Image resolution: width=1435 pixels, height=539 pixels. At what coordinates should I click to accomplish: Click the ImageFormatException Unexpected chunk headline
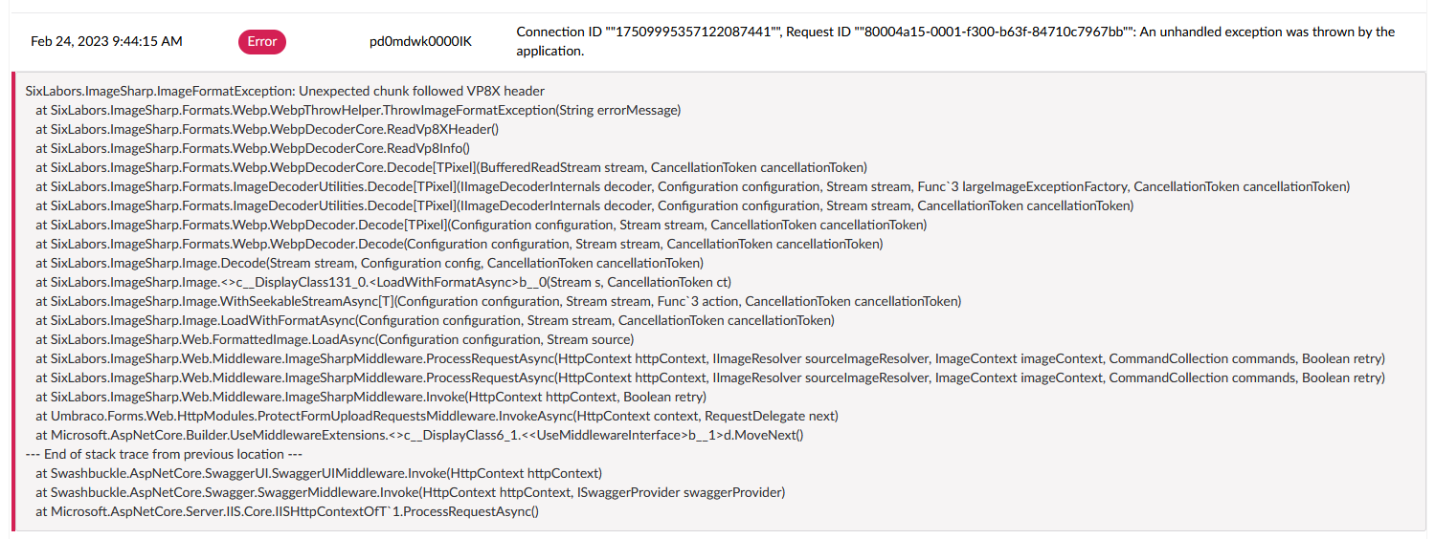(x=285, y=91)
